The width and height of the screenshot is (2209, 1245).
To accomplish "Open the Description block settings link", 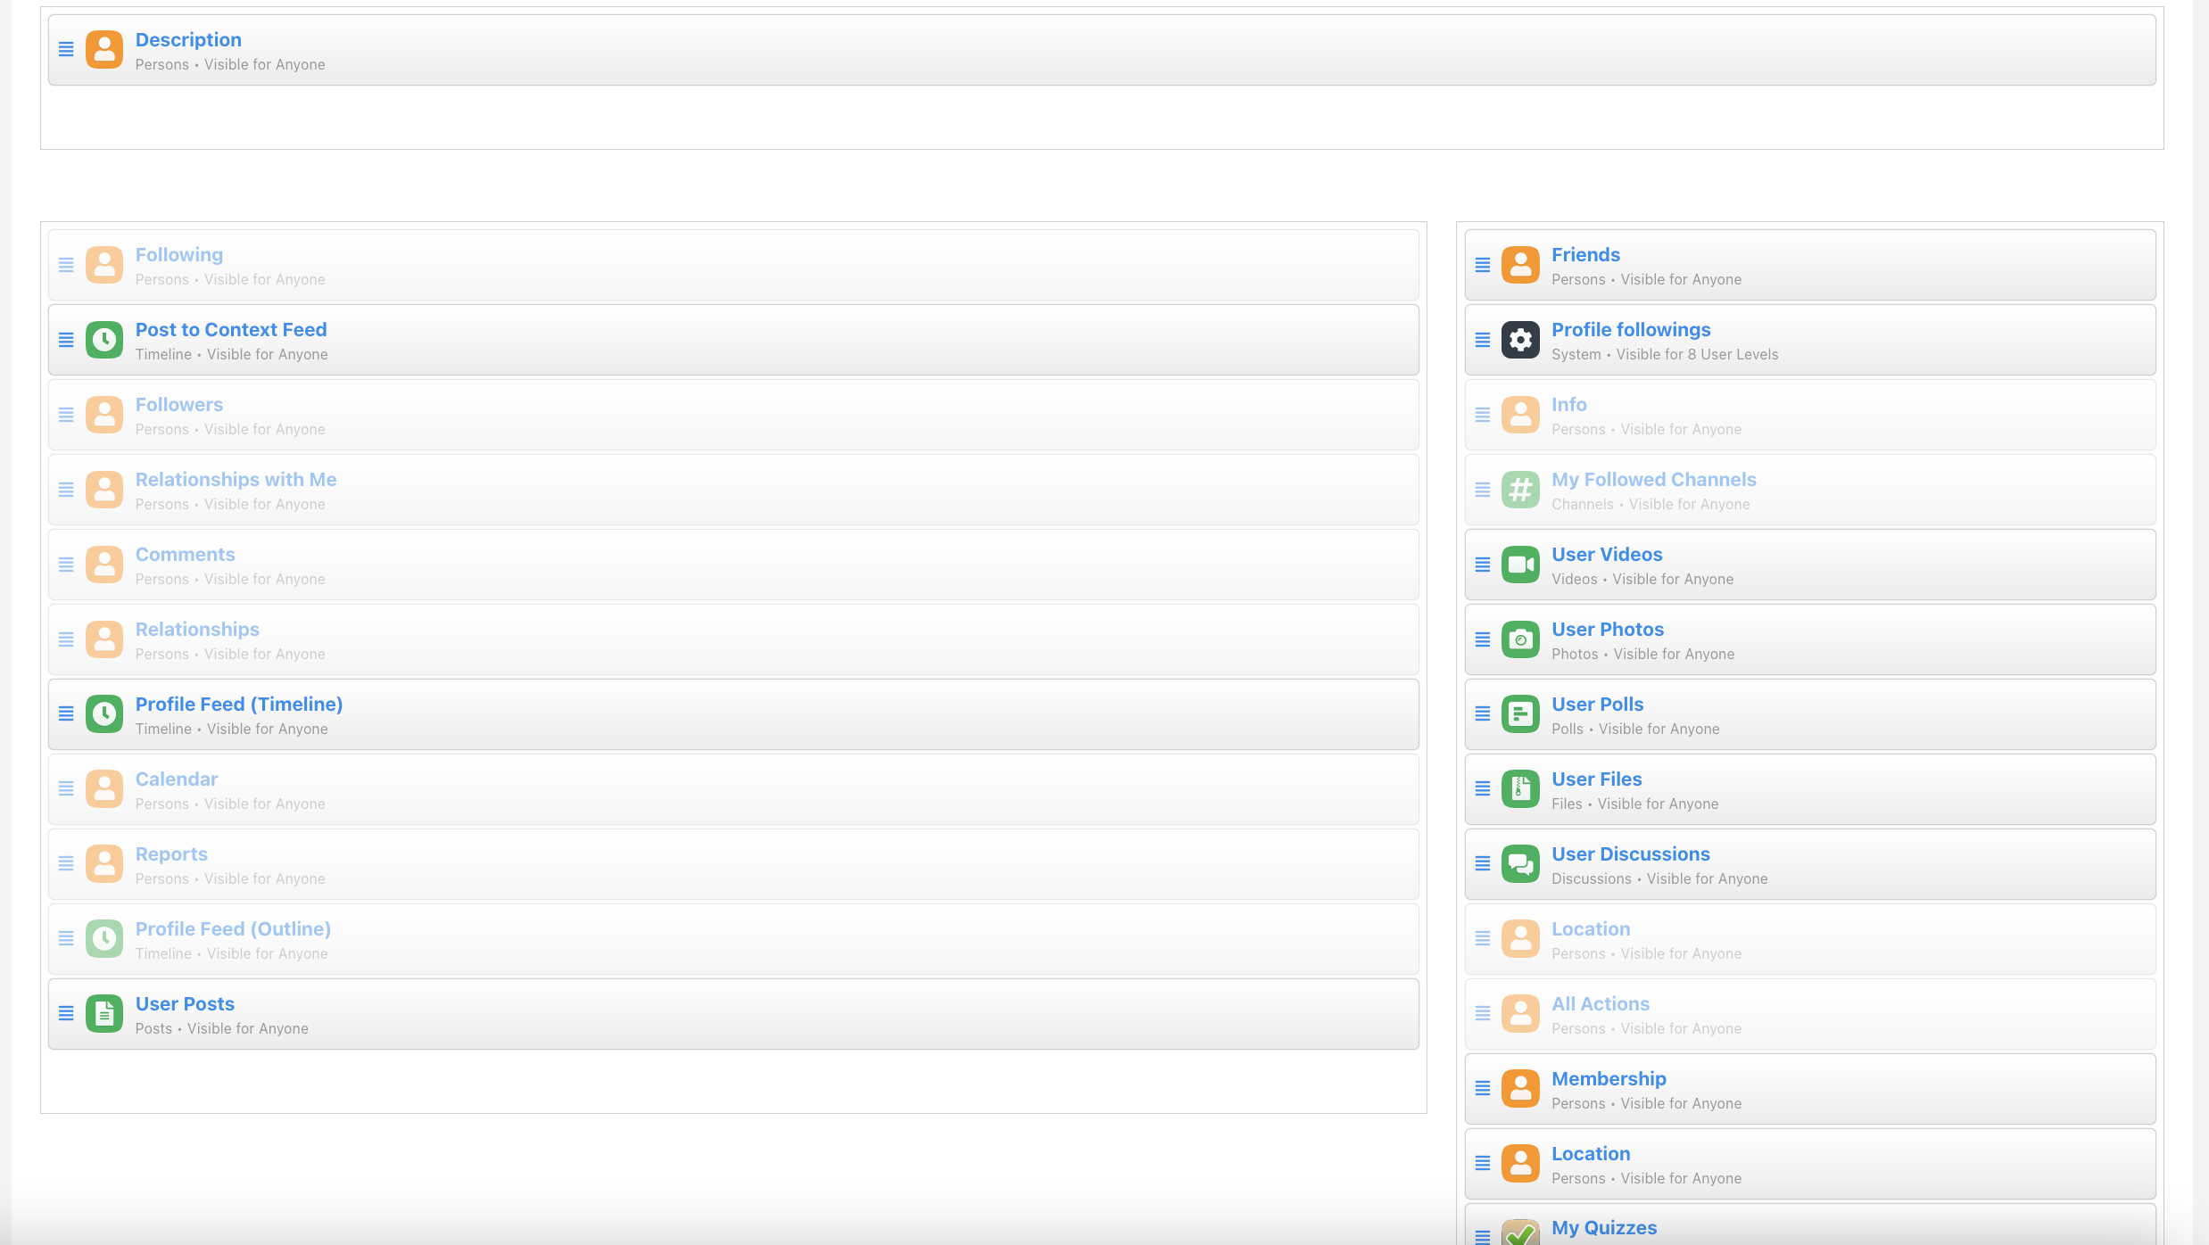I will [x=188, y=39].
